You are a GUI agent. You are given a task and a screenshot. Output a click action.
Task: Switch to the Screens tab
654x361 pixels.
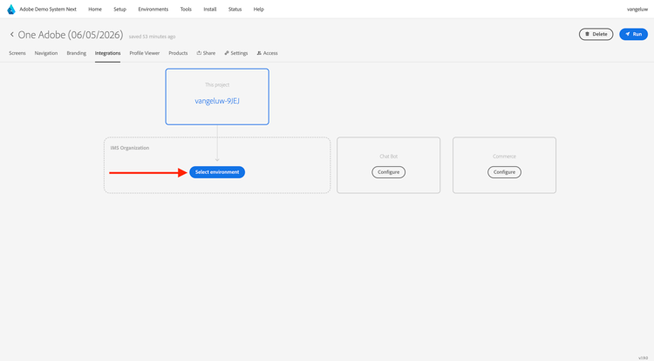coord(17,53)
